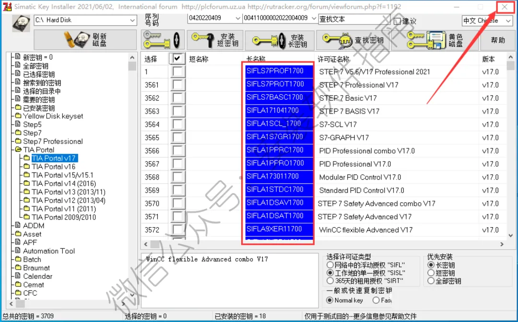Click the 已安装密钥 folder icon

pos(18,107)
